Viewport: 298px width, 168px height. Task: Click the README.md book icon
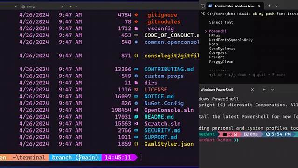click(x=136, y=117)
